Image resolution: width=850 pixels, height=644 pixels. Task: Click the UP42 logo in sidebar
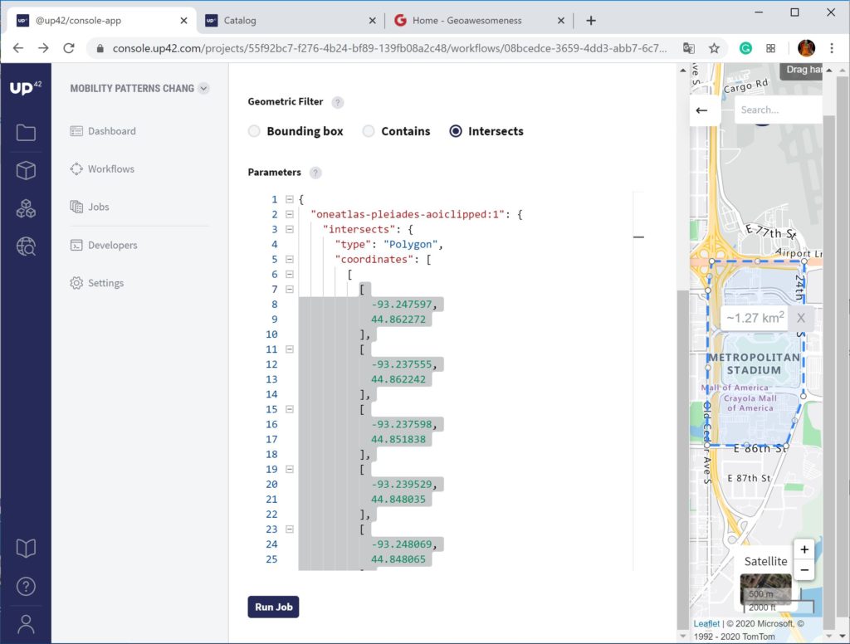coord(26,87)
